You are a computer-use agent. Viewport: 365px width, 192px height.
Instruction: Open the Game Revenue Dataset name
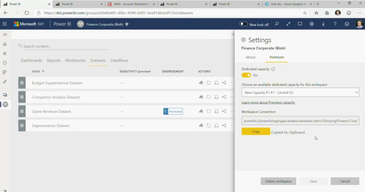[x=51, y=111]
